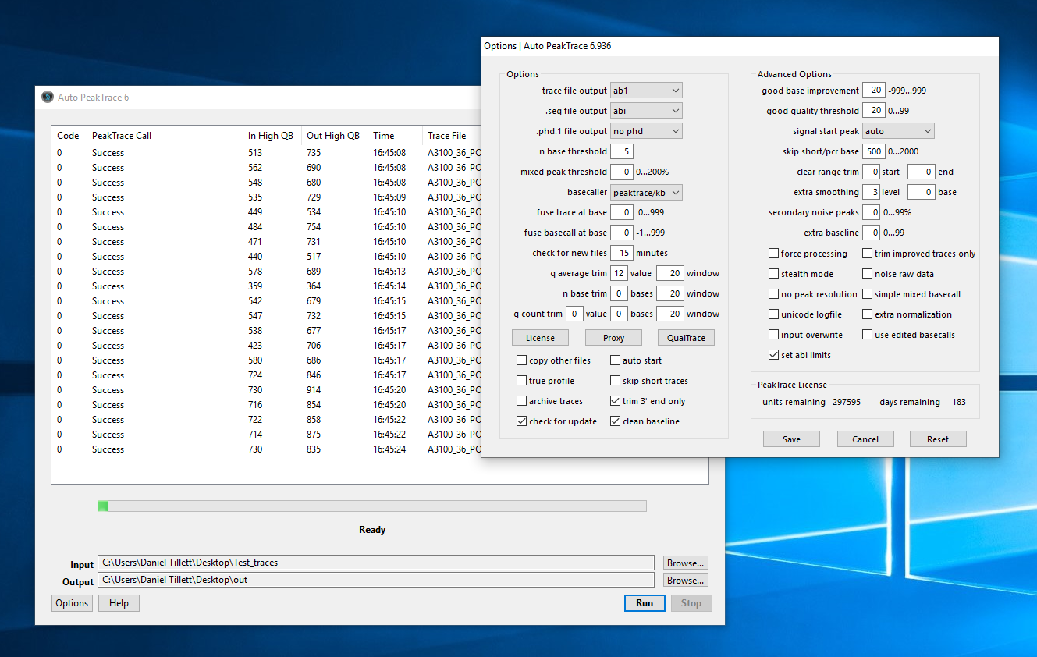Edit extra baseline field
Screen dimensions: 1037x657
coord(871,233)
